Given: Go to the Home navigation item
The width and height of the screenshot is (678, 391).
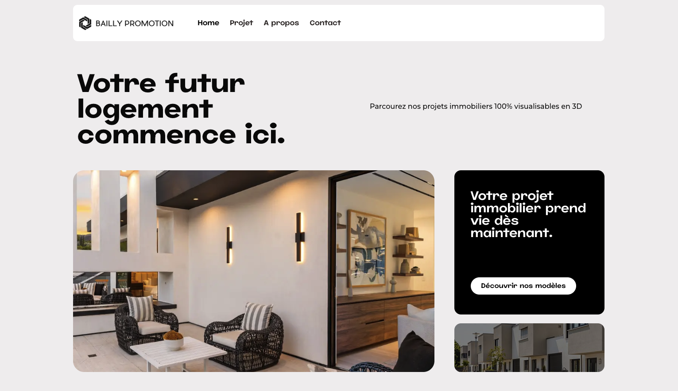Looking at the screenshot, I should click(x=208, y=23).
